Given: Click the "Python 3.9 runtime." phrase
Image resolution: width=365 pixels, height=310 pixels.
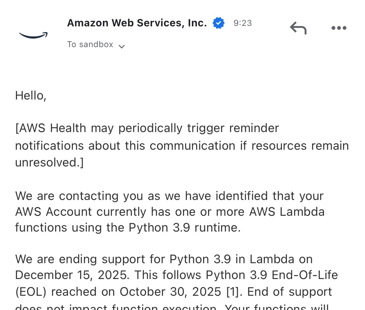Looking at the screenshot, I should pos(185,228).
